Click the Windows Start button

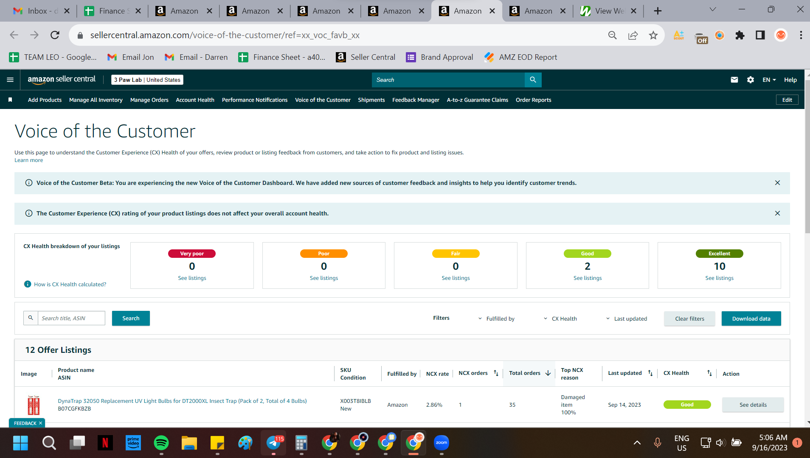pos(20,443)
